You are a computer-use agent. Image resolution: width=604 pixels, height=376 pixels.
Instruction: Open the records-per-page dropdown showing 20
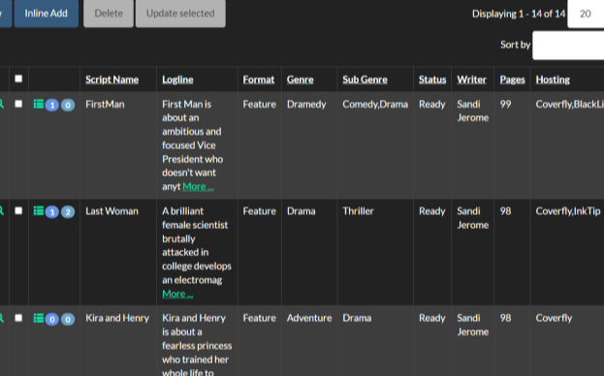click(586, 14)
